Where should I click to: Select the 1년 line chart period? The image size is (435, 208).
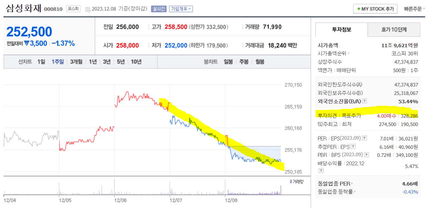[93, 62]
